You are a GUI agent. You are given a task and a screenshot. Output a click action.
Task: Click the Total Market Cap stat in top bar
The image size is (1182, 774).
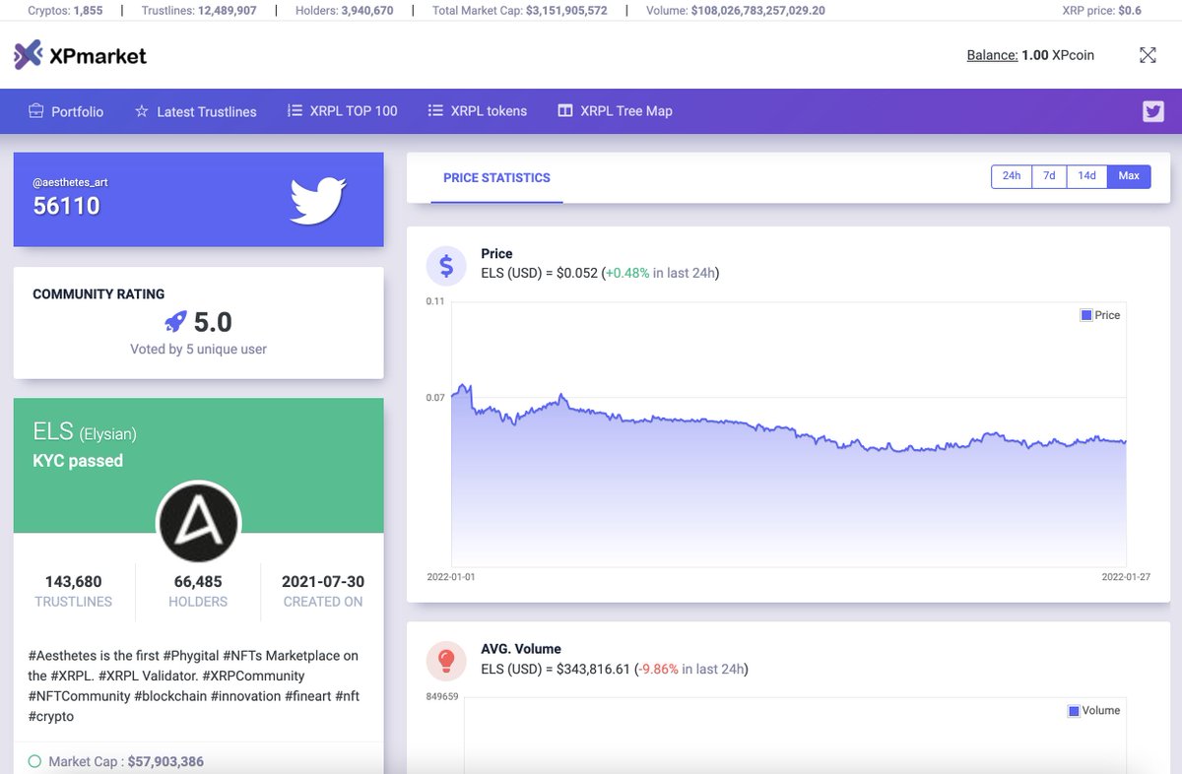click(520, 11)
